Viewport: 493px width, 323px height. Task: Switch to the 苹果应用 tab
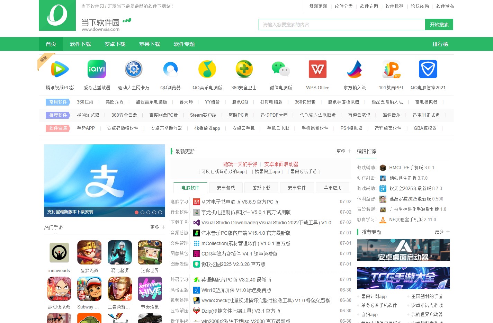333,188
